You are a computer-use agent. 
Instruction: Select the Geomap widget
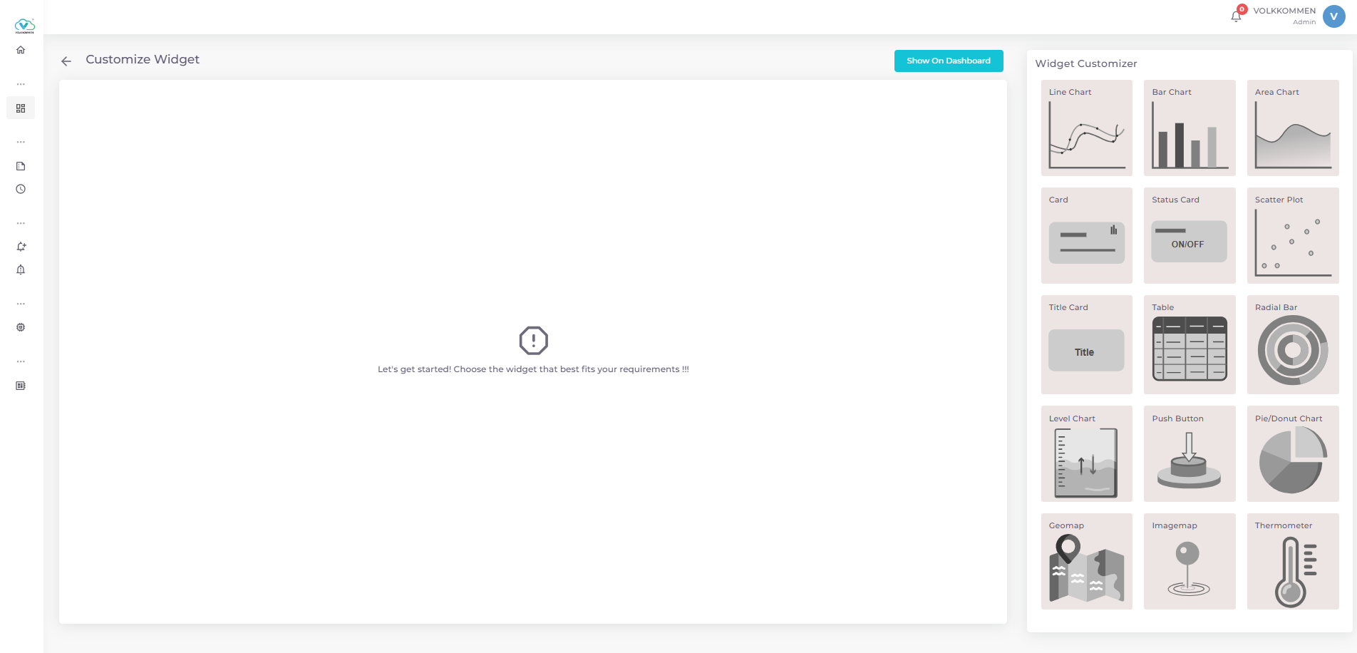point(1086,562)
